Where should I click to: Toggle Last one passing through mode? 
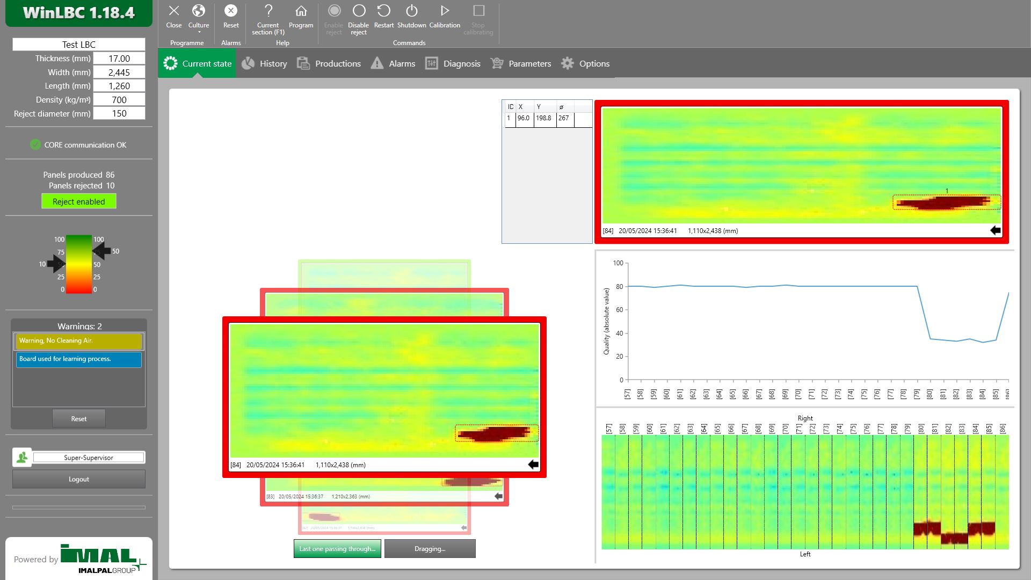click(x=337, y=549)
